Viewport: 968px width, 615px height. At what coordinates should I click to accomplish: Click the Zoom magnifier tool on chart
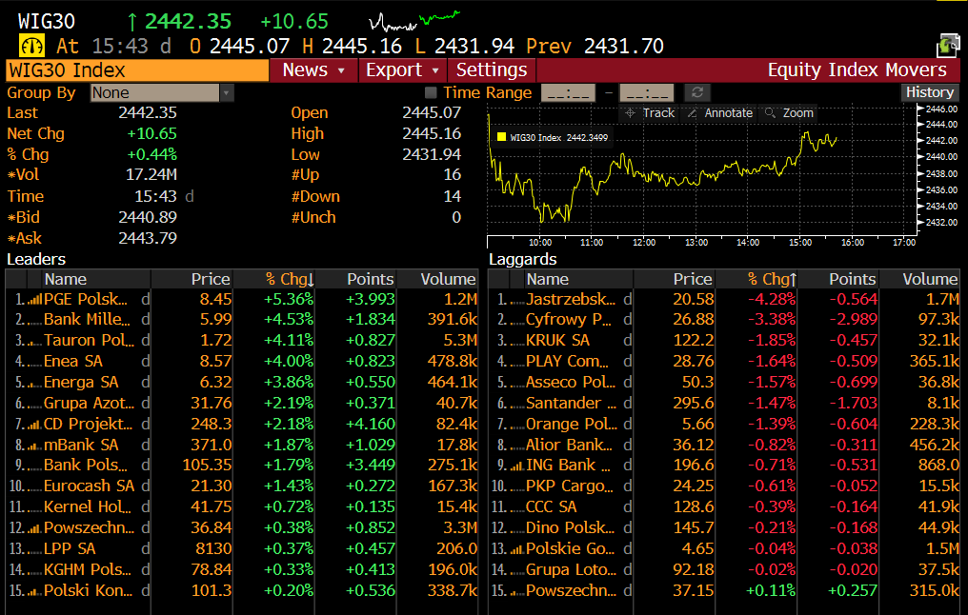pos(789,113)
